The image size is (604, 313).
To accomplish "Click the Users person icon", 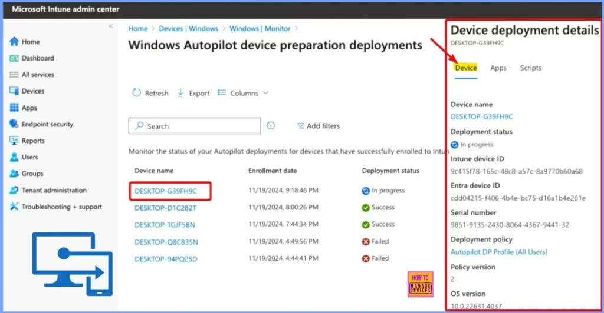I will 14,157.
